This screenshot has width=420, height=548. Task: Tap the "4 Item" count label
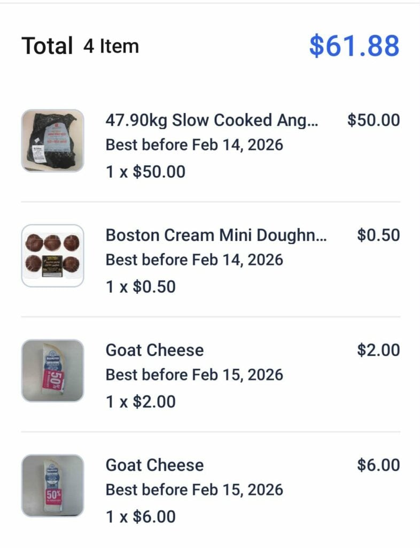(x=111, y=46)
